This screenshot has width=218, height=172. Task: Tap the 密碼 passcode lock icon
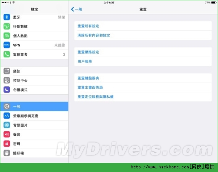(x=7, y=144)
